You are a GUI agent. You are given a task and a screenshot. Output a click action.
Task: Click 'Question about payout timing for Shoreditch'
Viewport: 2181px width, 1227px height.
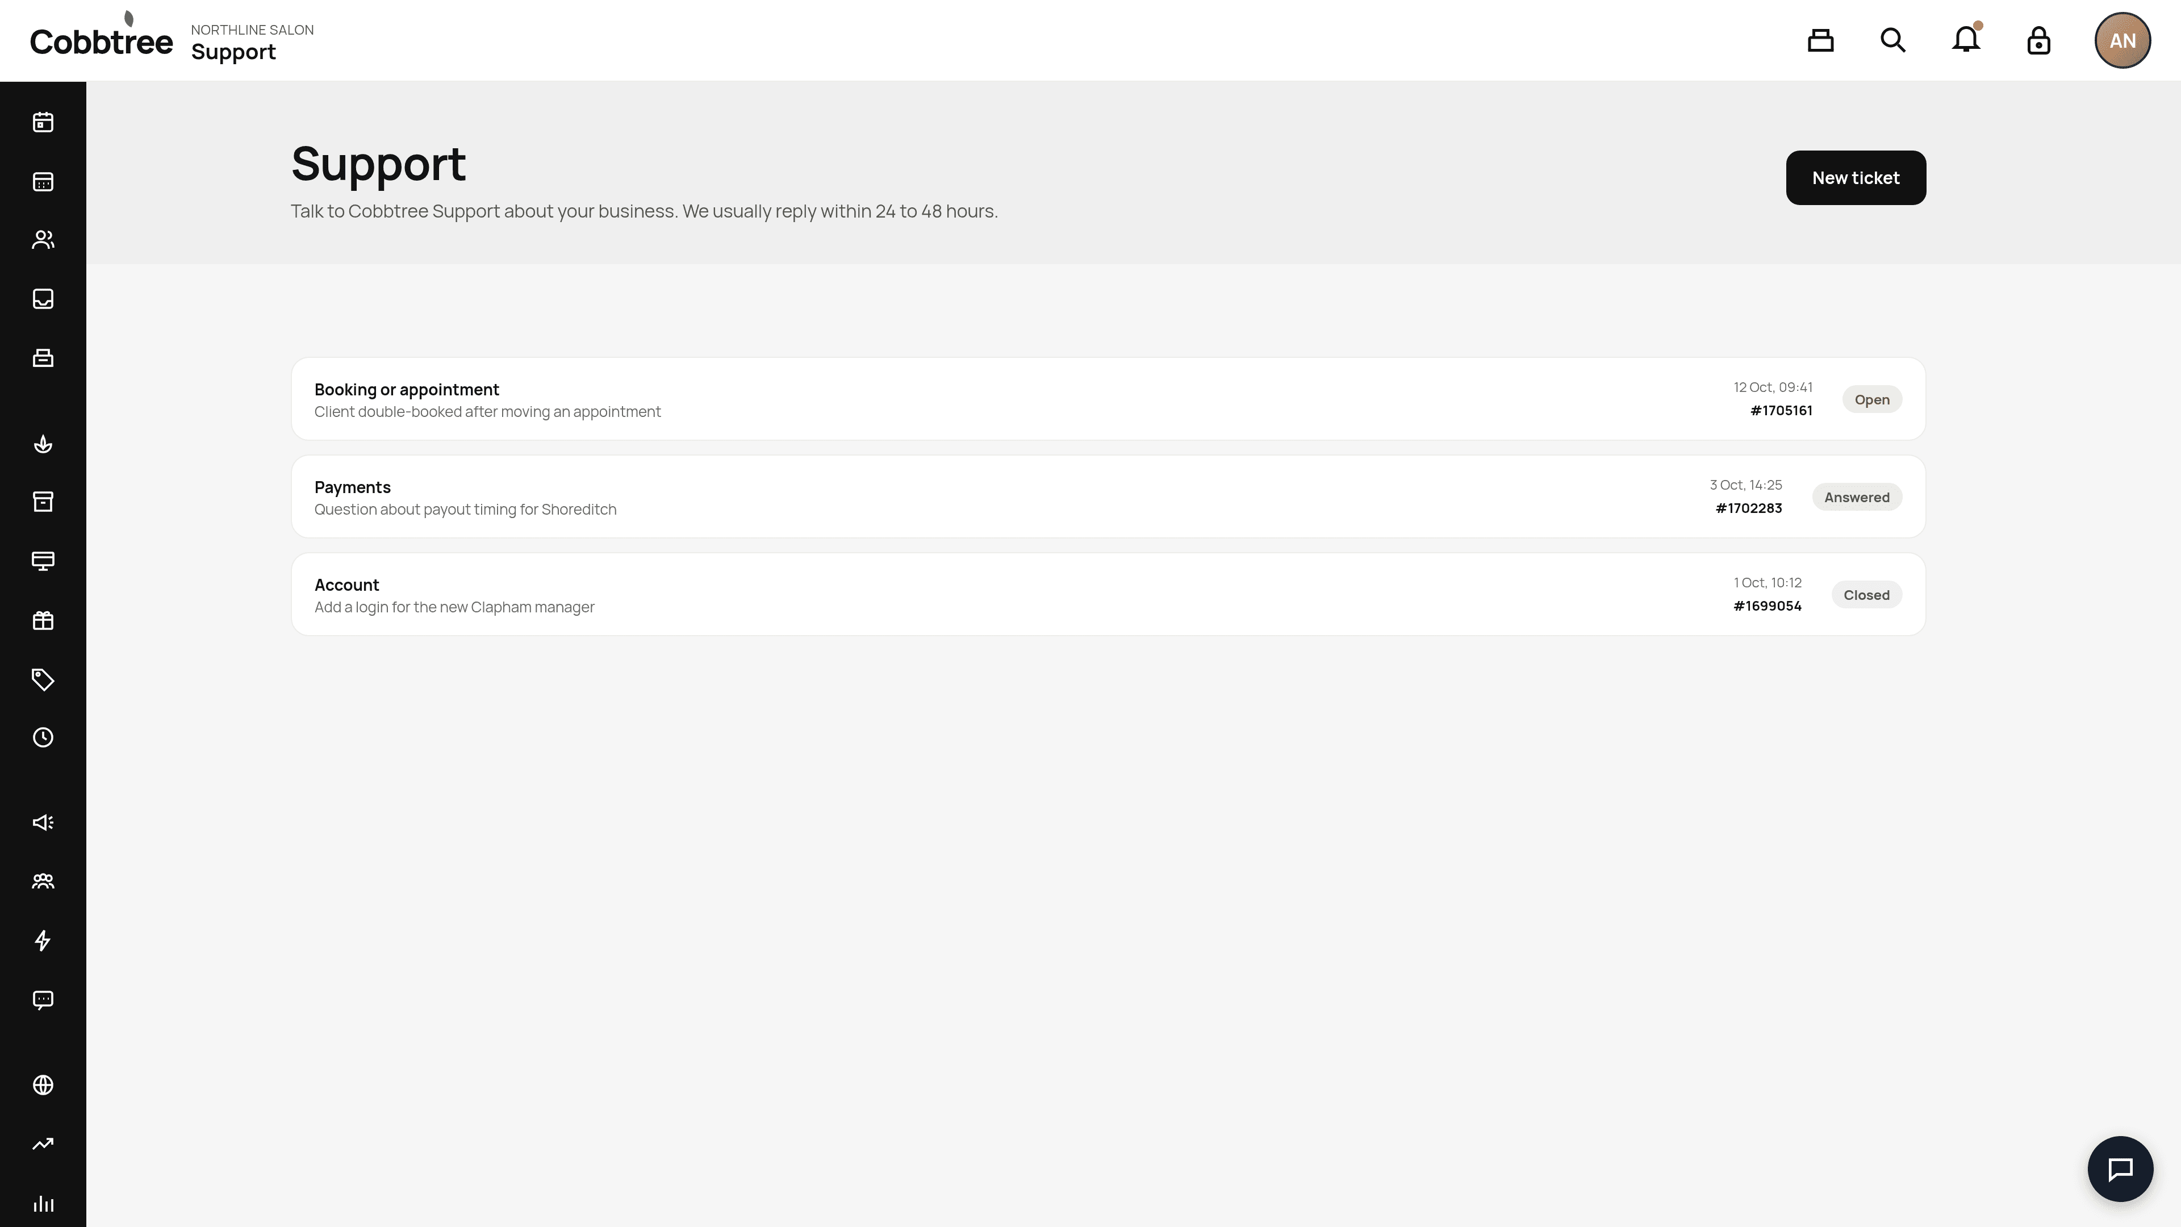click(x=466, y=510)
